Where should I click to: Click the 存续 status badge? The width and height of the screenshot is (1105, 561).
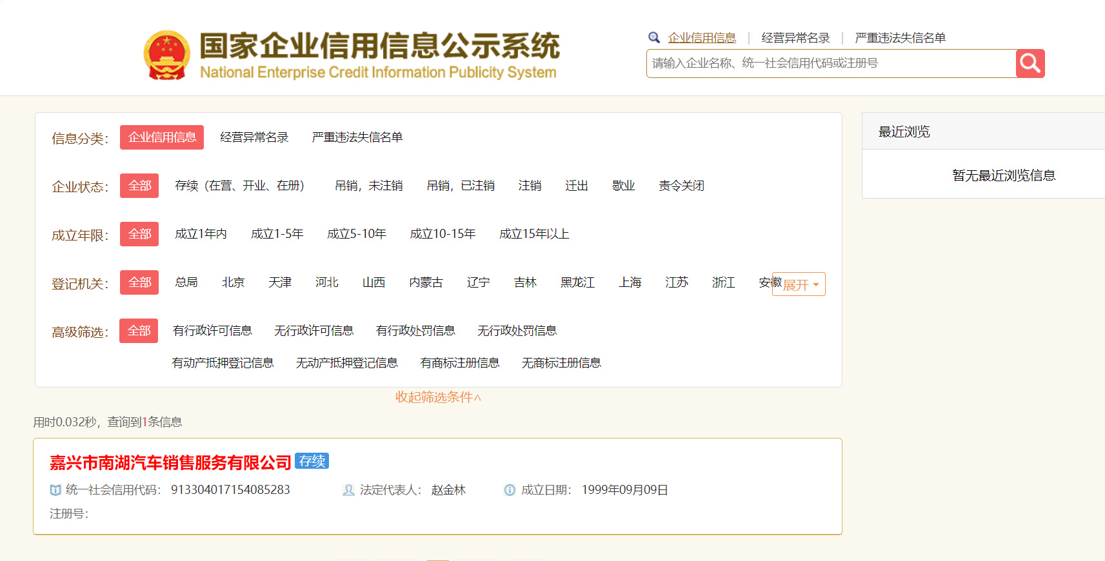pos(312,461)
